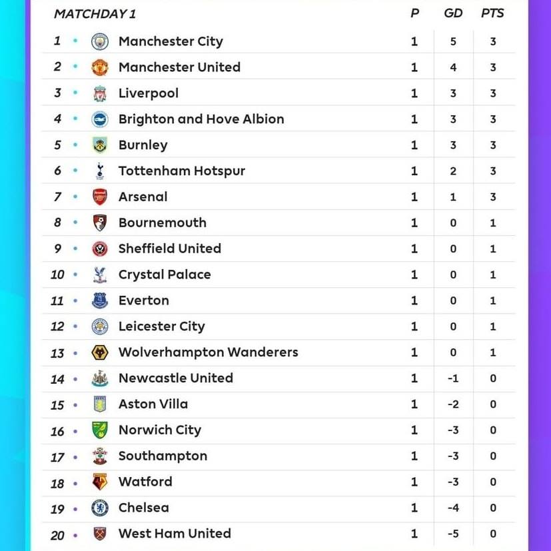Screen dimensions: 551x551
Task: Click the Tottenham Hotspur cockerel crest
Action: click(100, 171)
